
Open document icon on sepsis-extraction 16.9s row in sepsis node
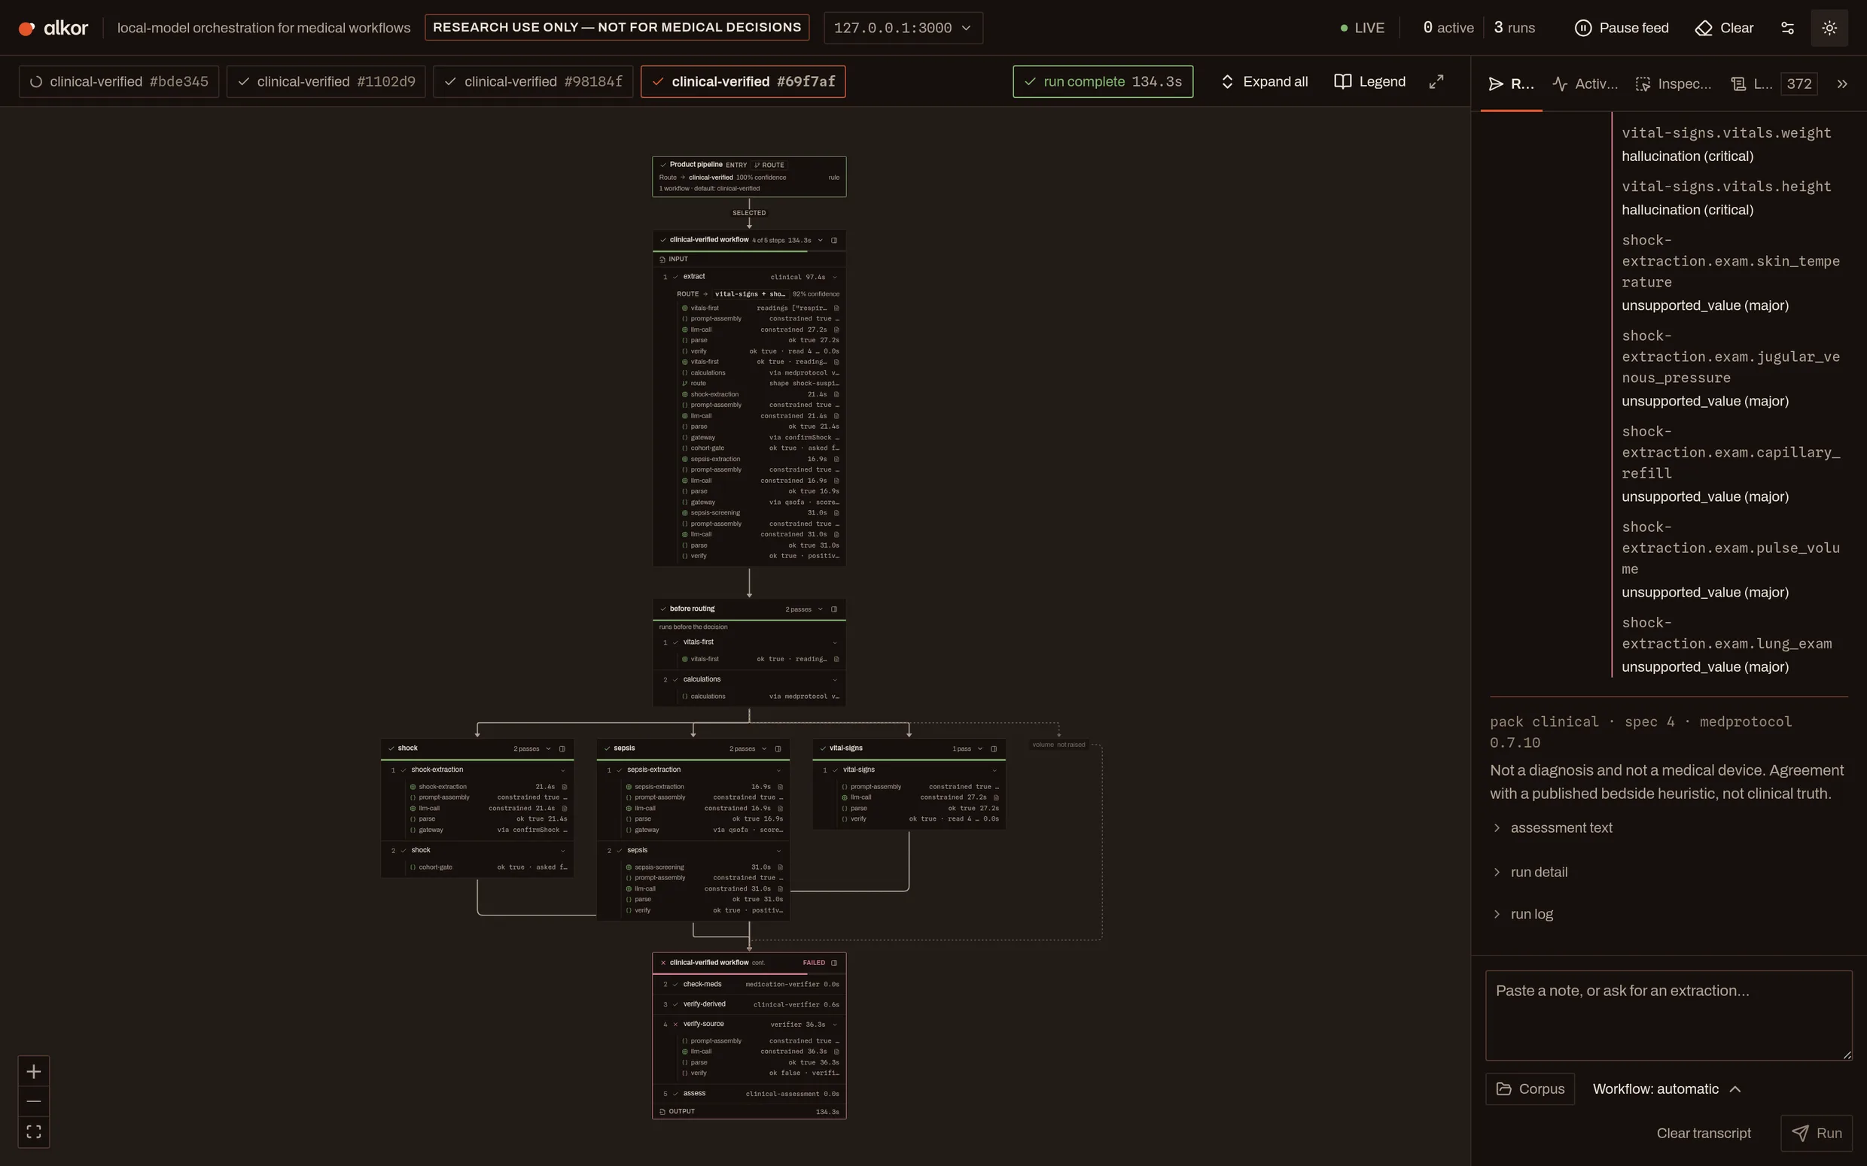point(780,787)
